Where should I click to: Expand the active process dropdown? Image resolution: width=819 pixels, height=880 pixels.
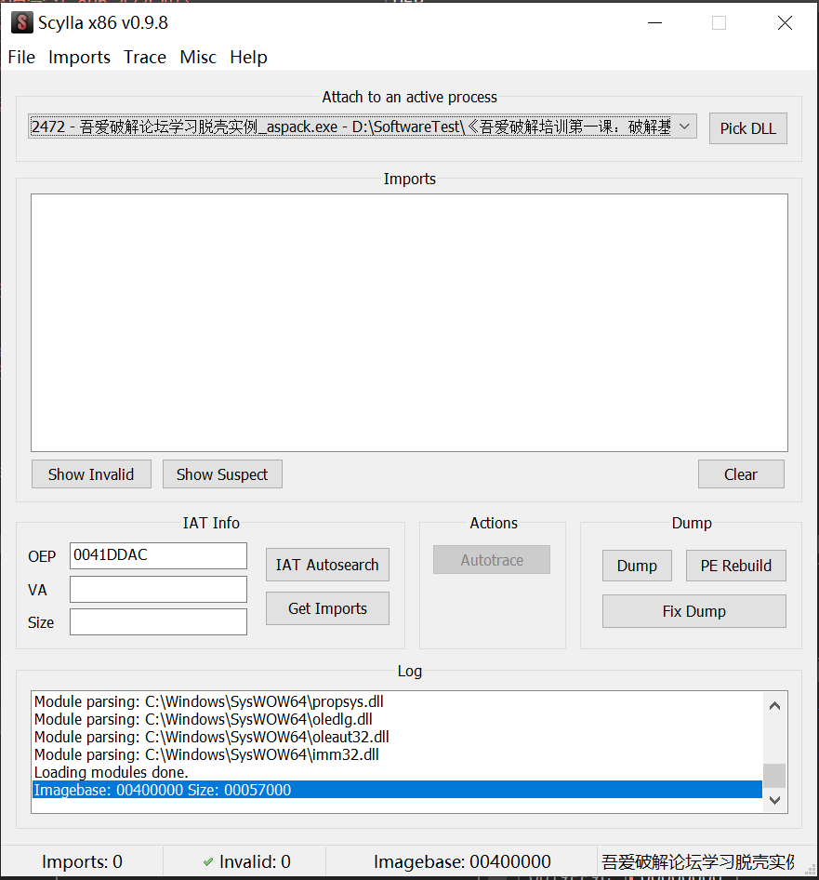pos(683,127)
